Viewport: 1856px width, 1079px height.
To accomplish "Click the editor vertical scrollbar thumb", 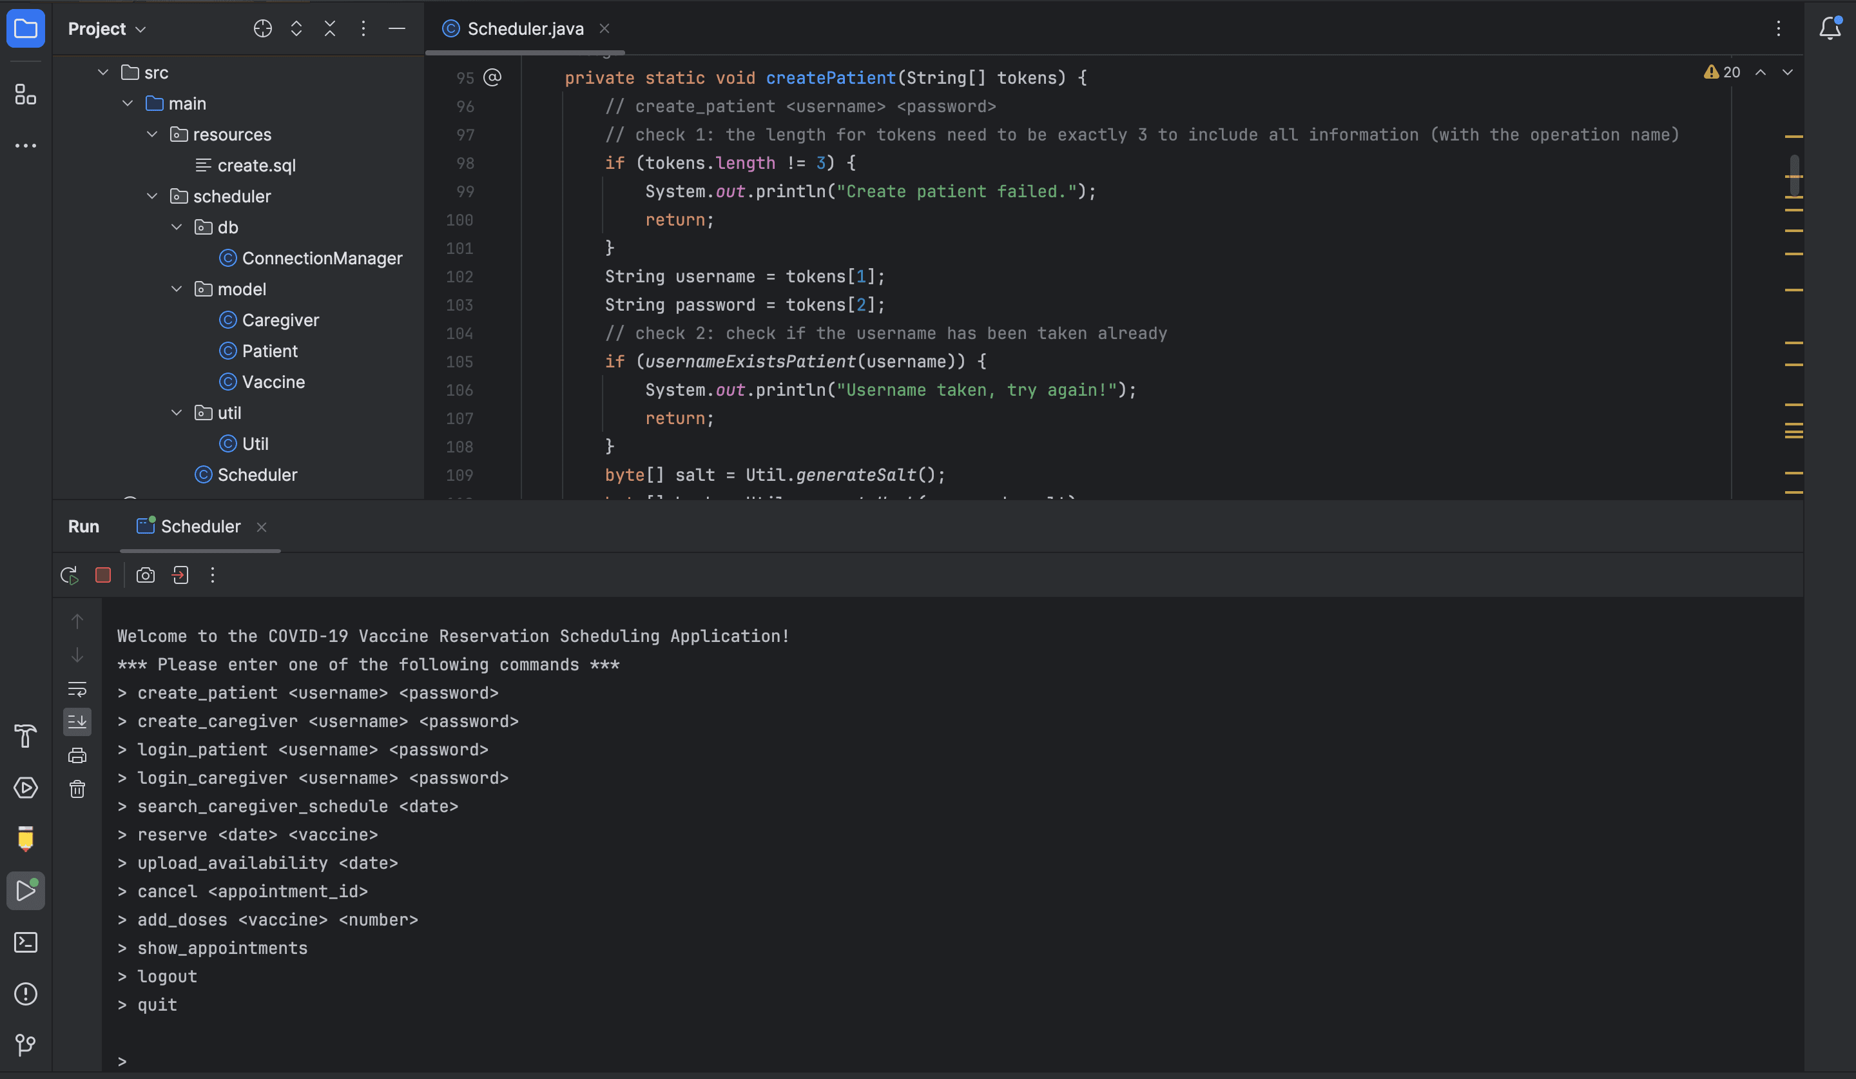I will 1794,175.
